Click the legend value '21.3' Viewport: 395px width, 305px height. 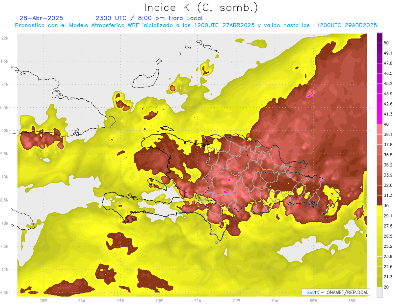(x=388, y=277)
